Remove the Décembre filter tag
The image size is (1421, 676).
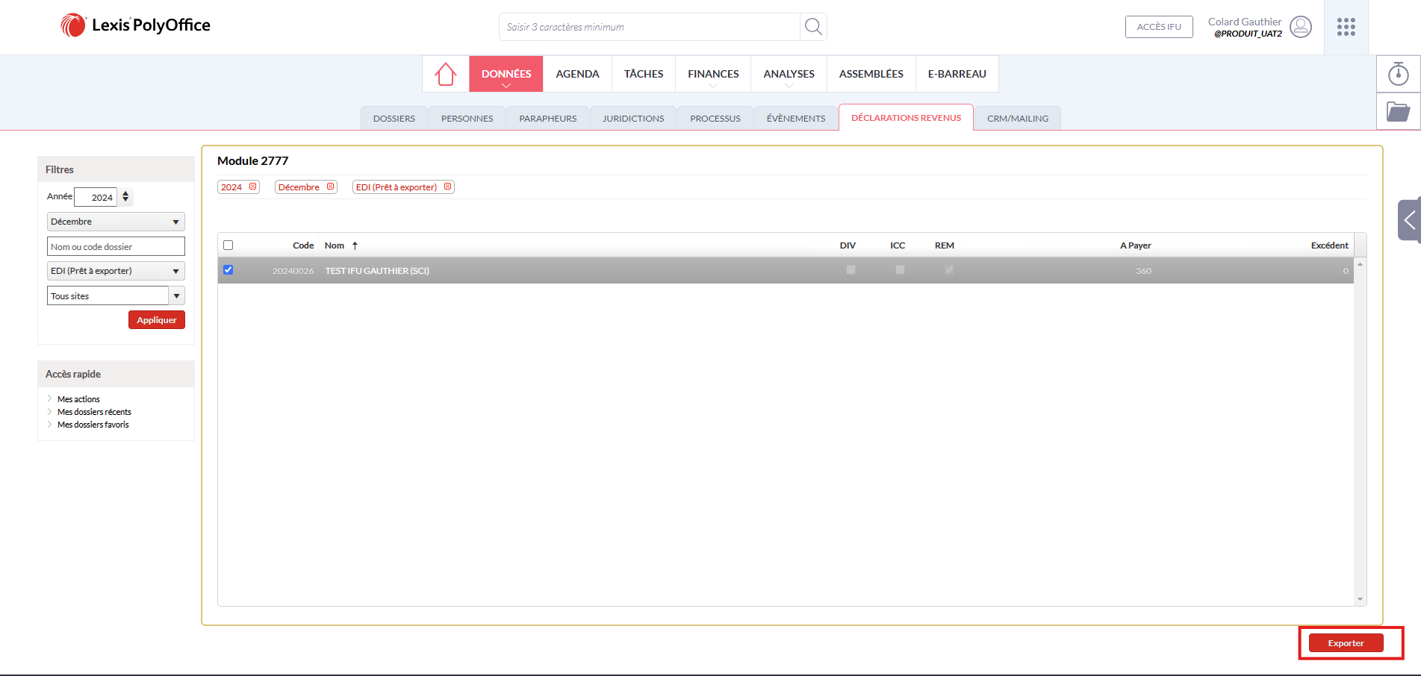pyautogui.click(x=330, y=187)
